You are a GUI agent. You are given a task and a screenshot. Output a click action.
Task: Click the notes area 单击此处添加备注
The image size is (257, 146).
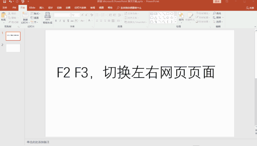click(38, 142)
